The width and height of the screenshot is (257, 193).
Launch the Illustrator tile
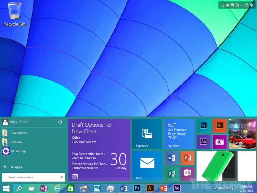[x=220, y=125]
